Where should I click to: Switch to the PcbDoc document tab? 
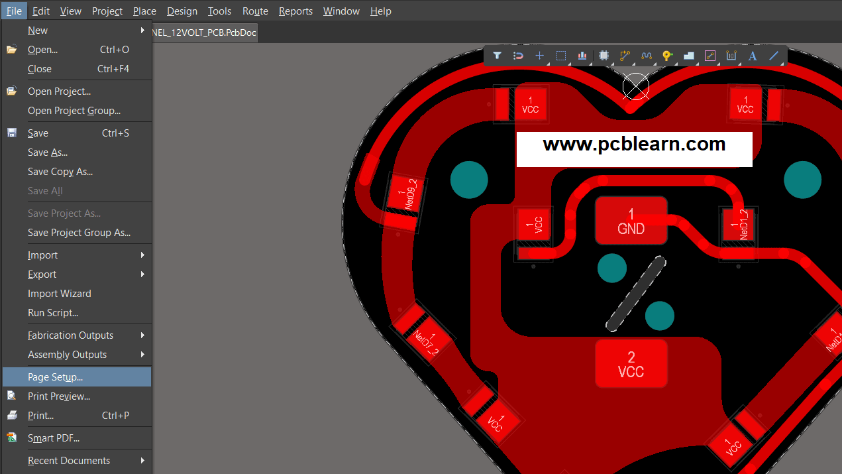coord(204,32)
